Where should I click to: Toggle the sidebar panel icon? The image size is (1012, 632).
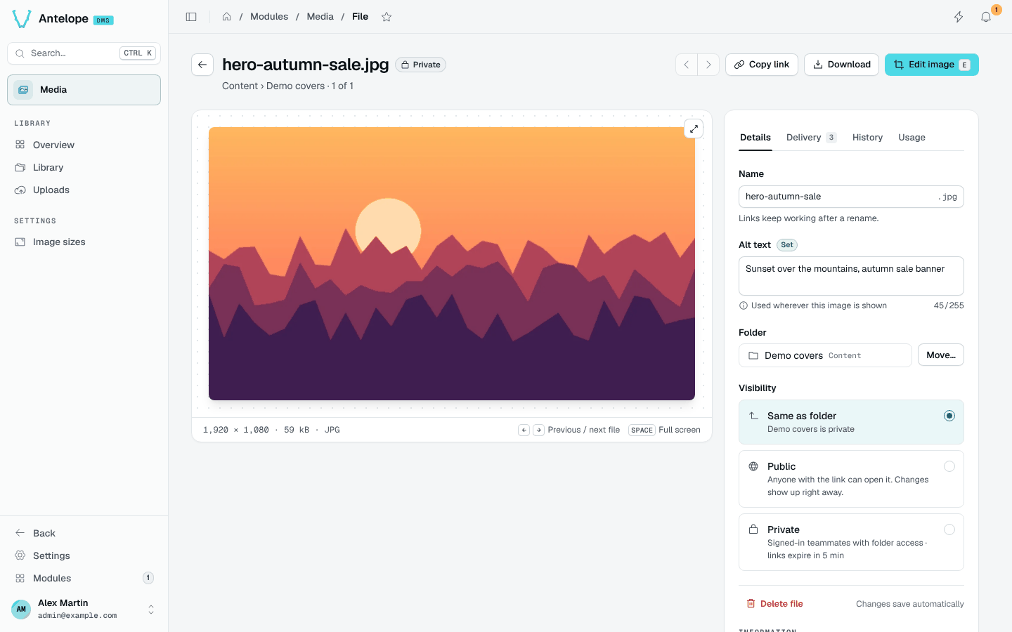tap(191, 17)
